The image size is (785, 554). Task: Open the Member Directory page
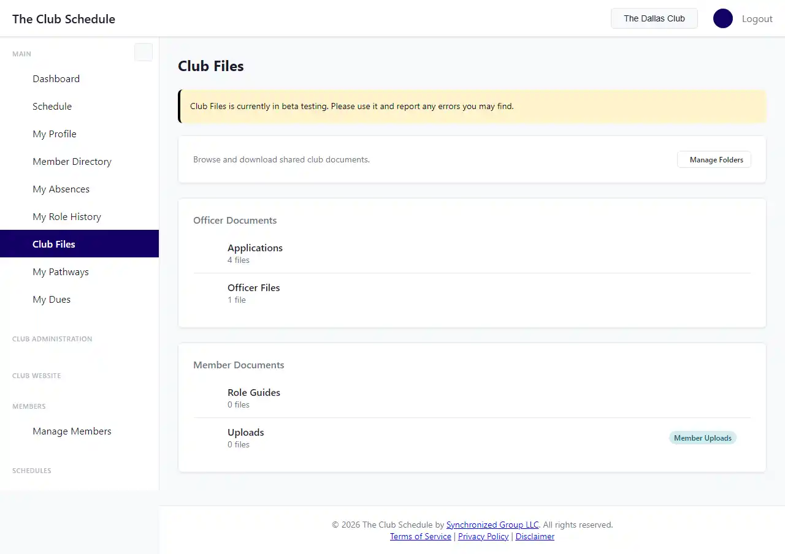72,161
